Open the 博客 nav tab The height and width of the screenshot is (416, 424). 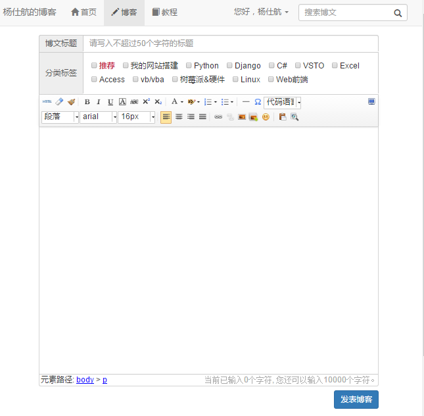click(x=124, y=13)
